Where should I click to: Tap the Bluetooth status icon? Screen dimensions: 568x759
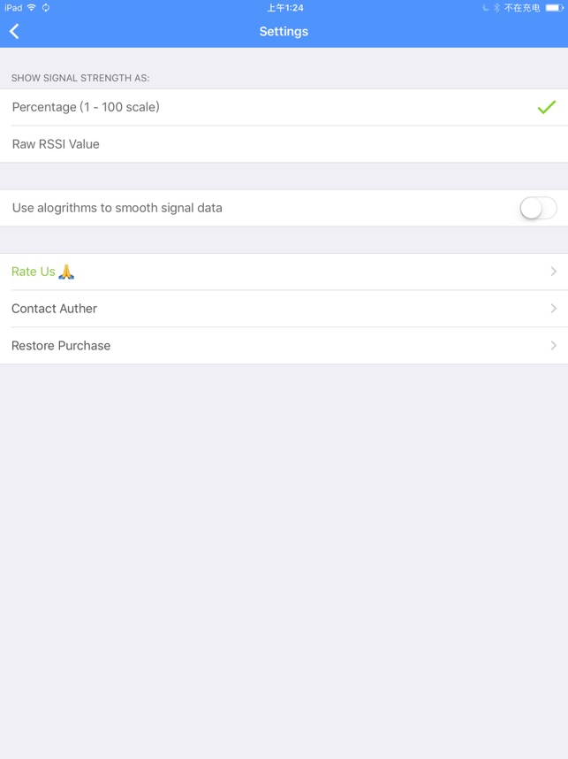click(496, 8)
